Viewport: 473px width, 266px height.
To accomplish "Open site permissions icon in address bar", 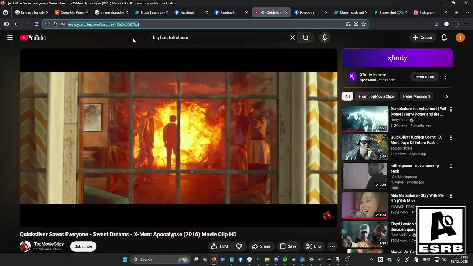I will (x=63, y=24).
